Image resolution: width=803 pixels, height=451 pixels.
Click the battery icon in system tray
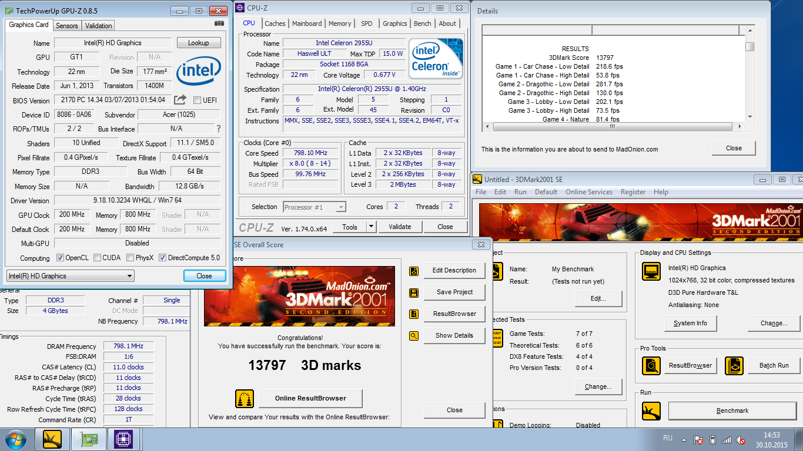coord(713,439)
